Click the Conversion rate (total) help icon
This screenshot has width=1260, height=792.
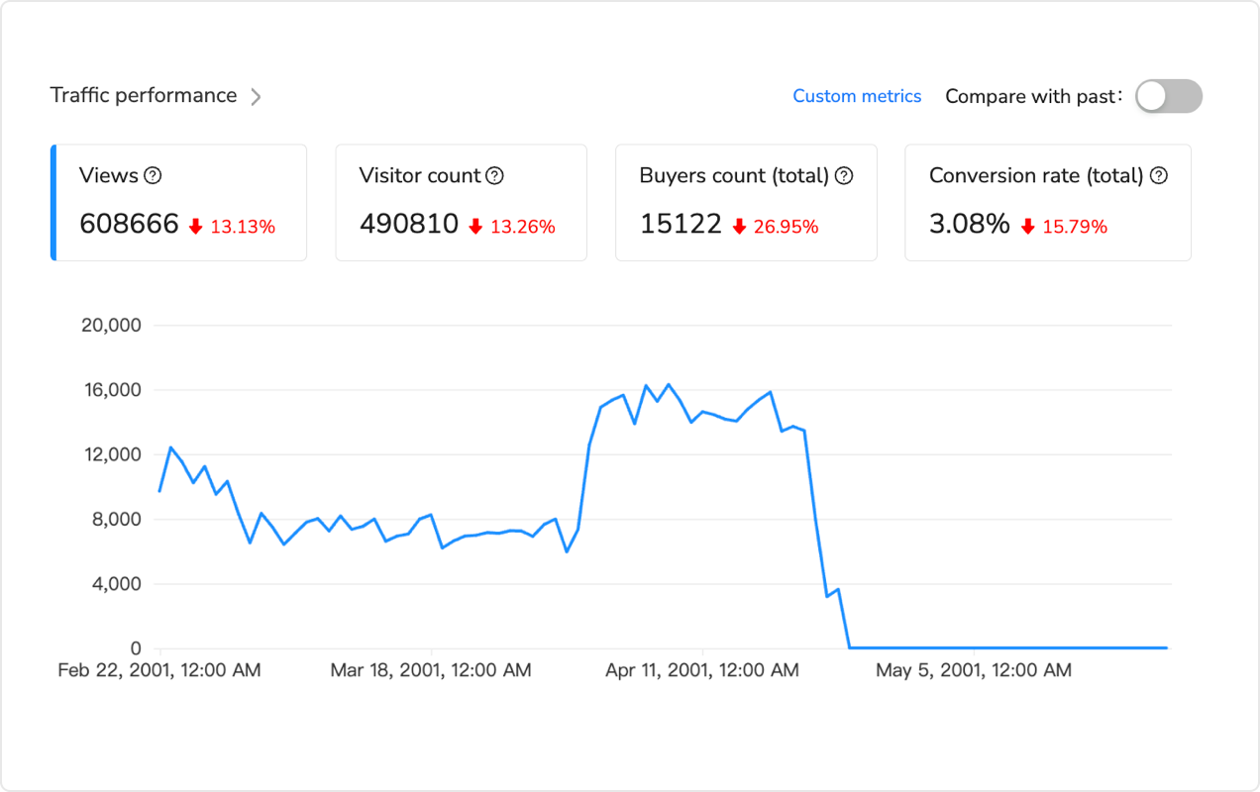point(1160,175)
